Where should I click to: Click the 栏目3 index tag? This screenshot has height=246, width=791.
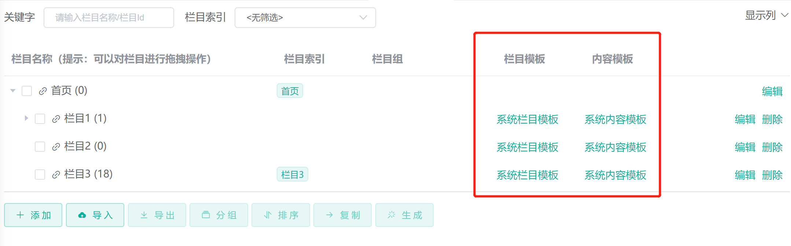[292, 175]
